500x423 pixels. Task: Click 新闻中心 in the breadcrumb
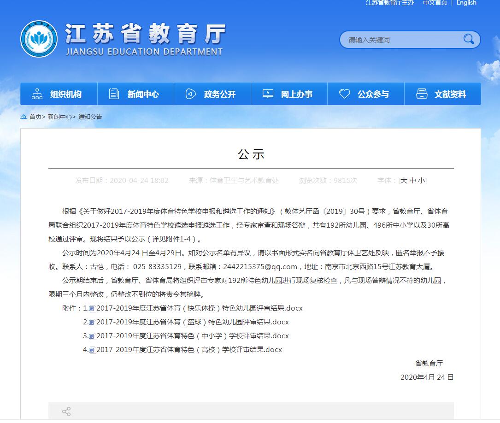tap(59, 117)
